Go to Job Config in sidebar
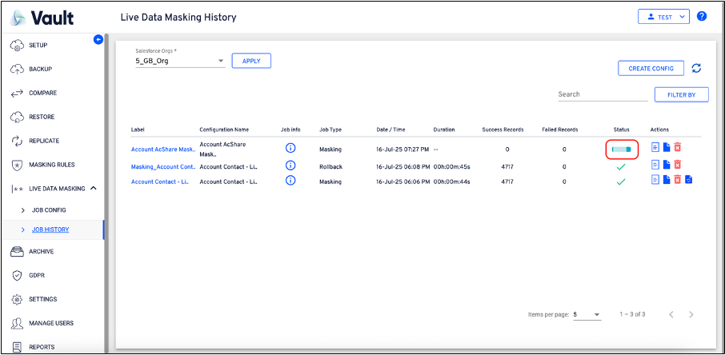 [49, 209]
